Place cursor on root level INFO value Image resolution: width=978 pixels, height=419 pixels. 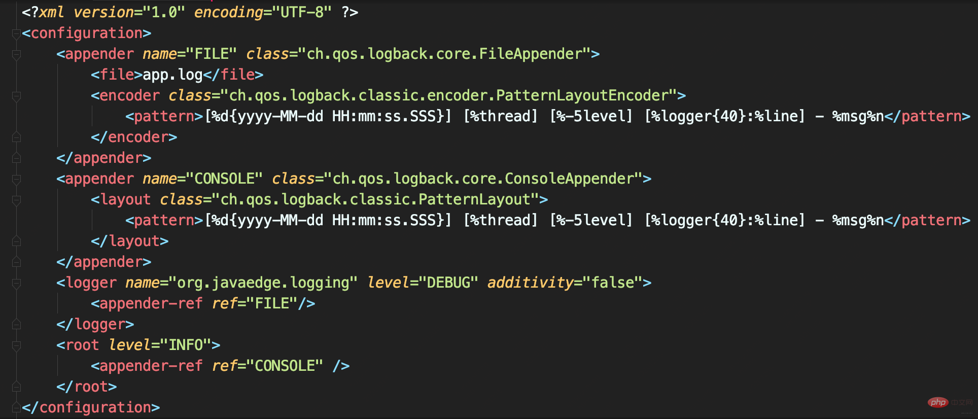point(186,345)
